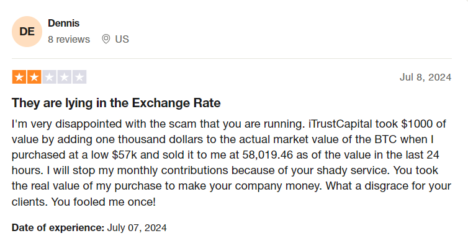Screen dimensions: 468x241
Task: Click the fifth grey rating star
Action: [79, 77]
